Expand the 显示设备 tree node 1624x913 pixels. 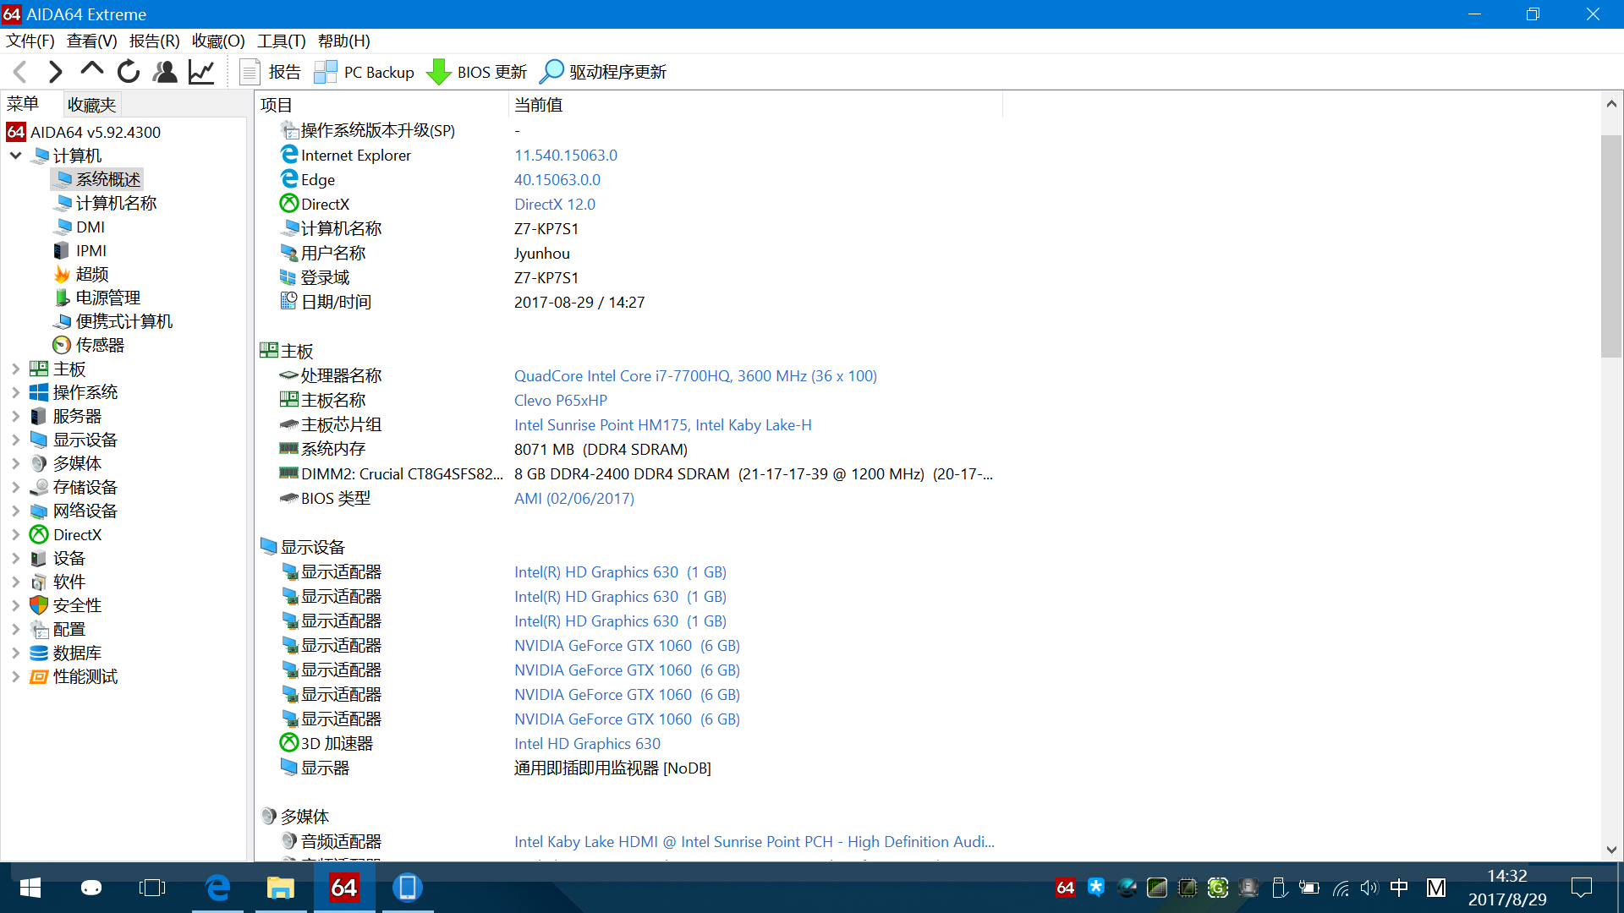pyautogui.click(x=15, y=440)
